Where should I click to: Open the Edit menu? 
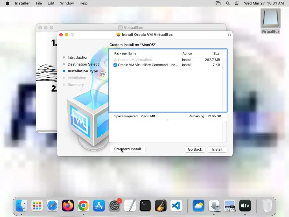point(51,3)
